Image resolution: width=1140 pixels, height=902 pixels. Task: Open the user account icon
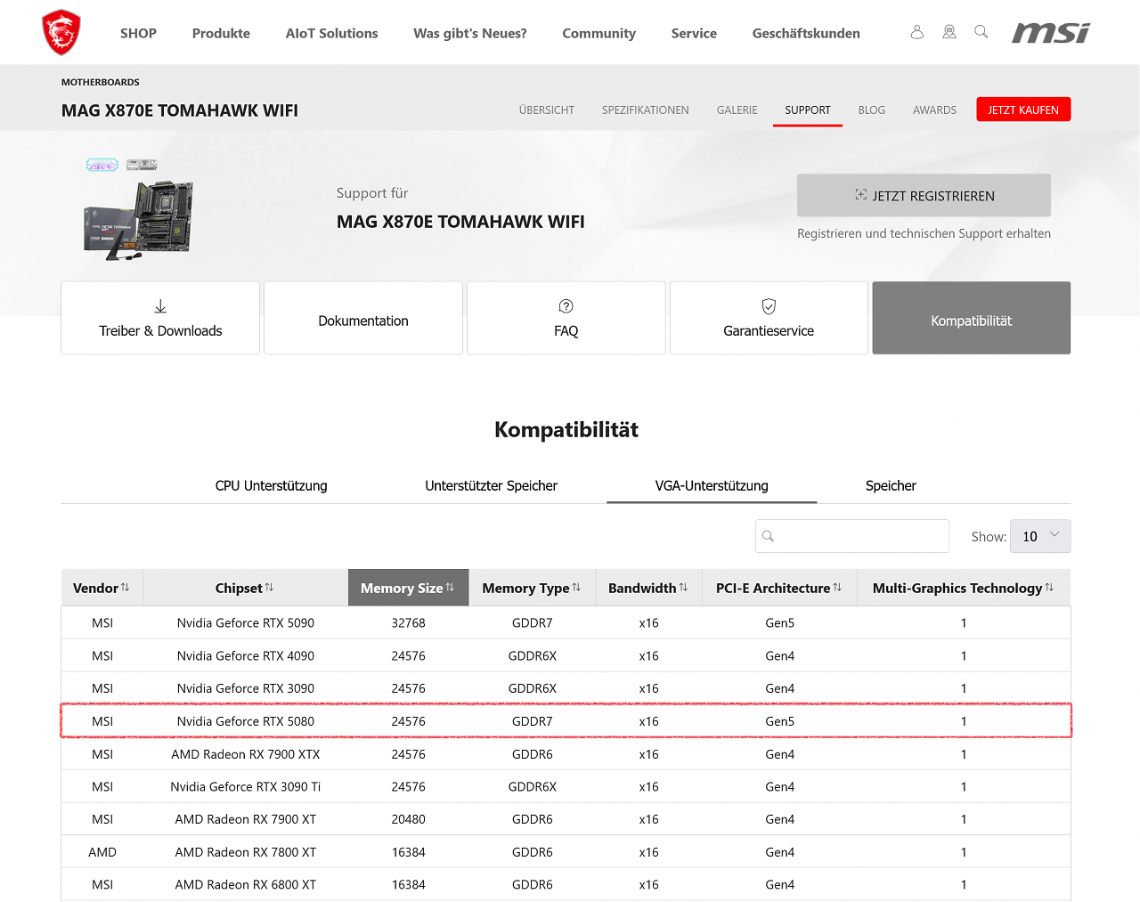(917, 32)
